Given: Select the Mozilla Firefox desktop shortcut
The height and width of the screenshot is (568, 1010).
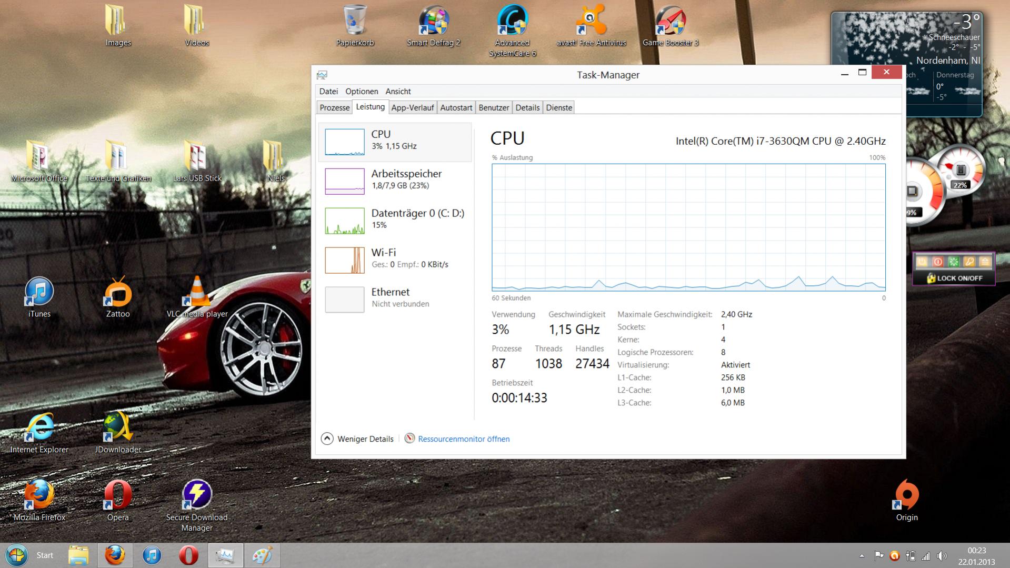Looking at the screenshot, I should [39, 500].
